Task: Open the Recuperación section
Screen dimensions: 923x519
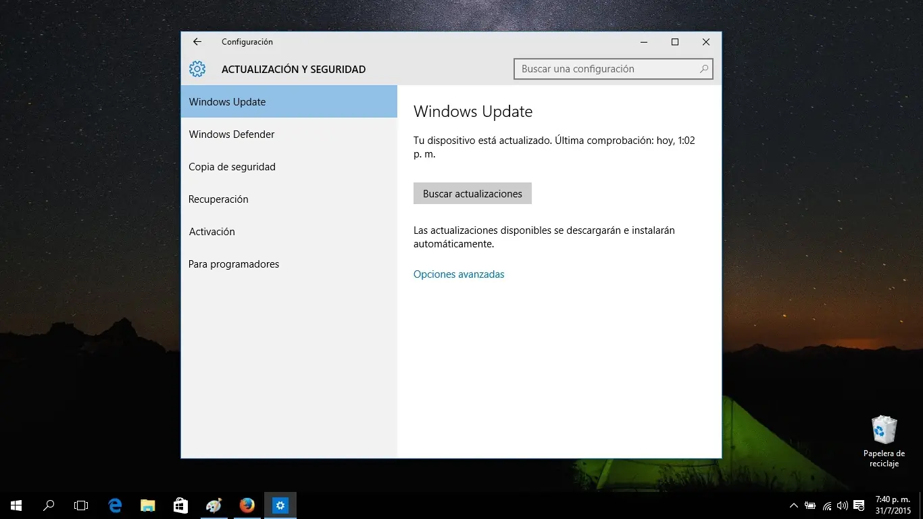Action: [x=289, y=199]
